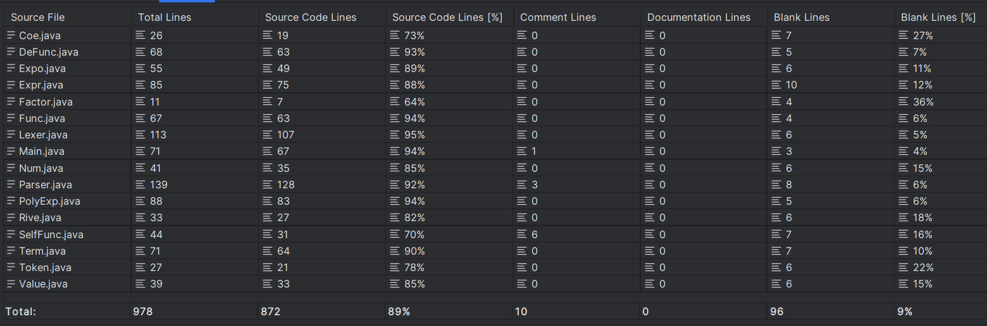The image size is (987, 326).
Task: Click lines icon beside Factor.java 36% blank
Action: point(903,102)
